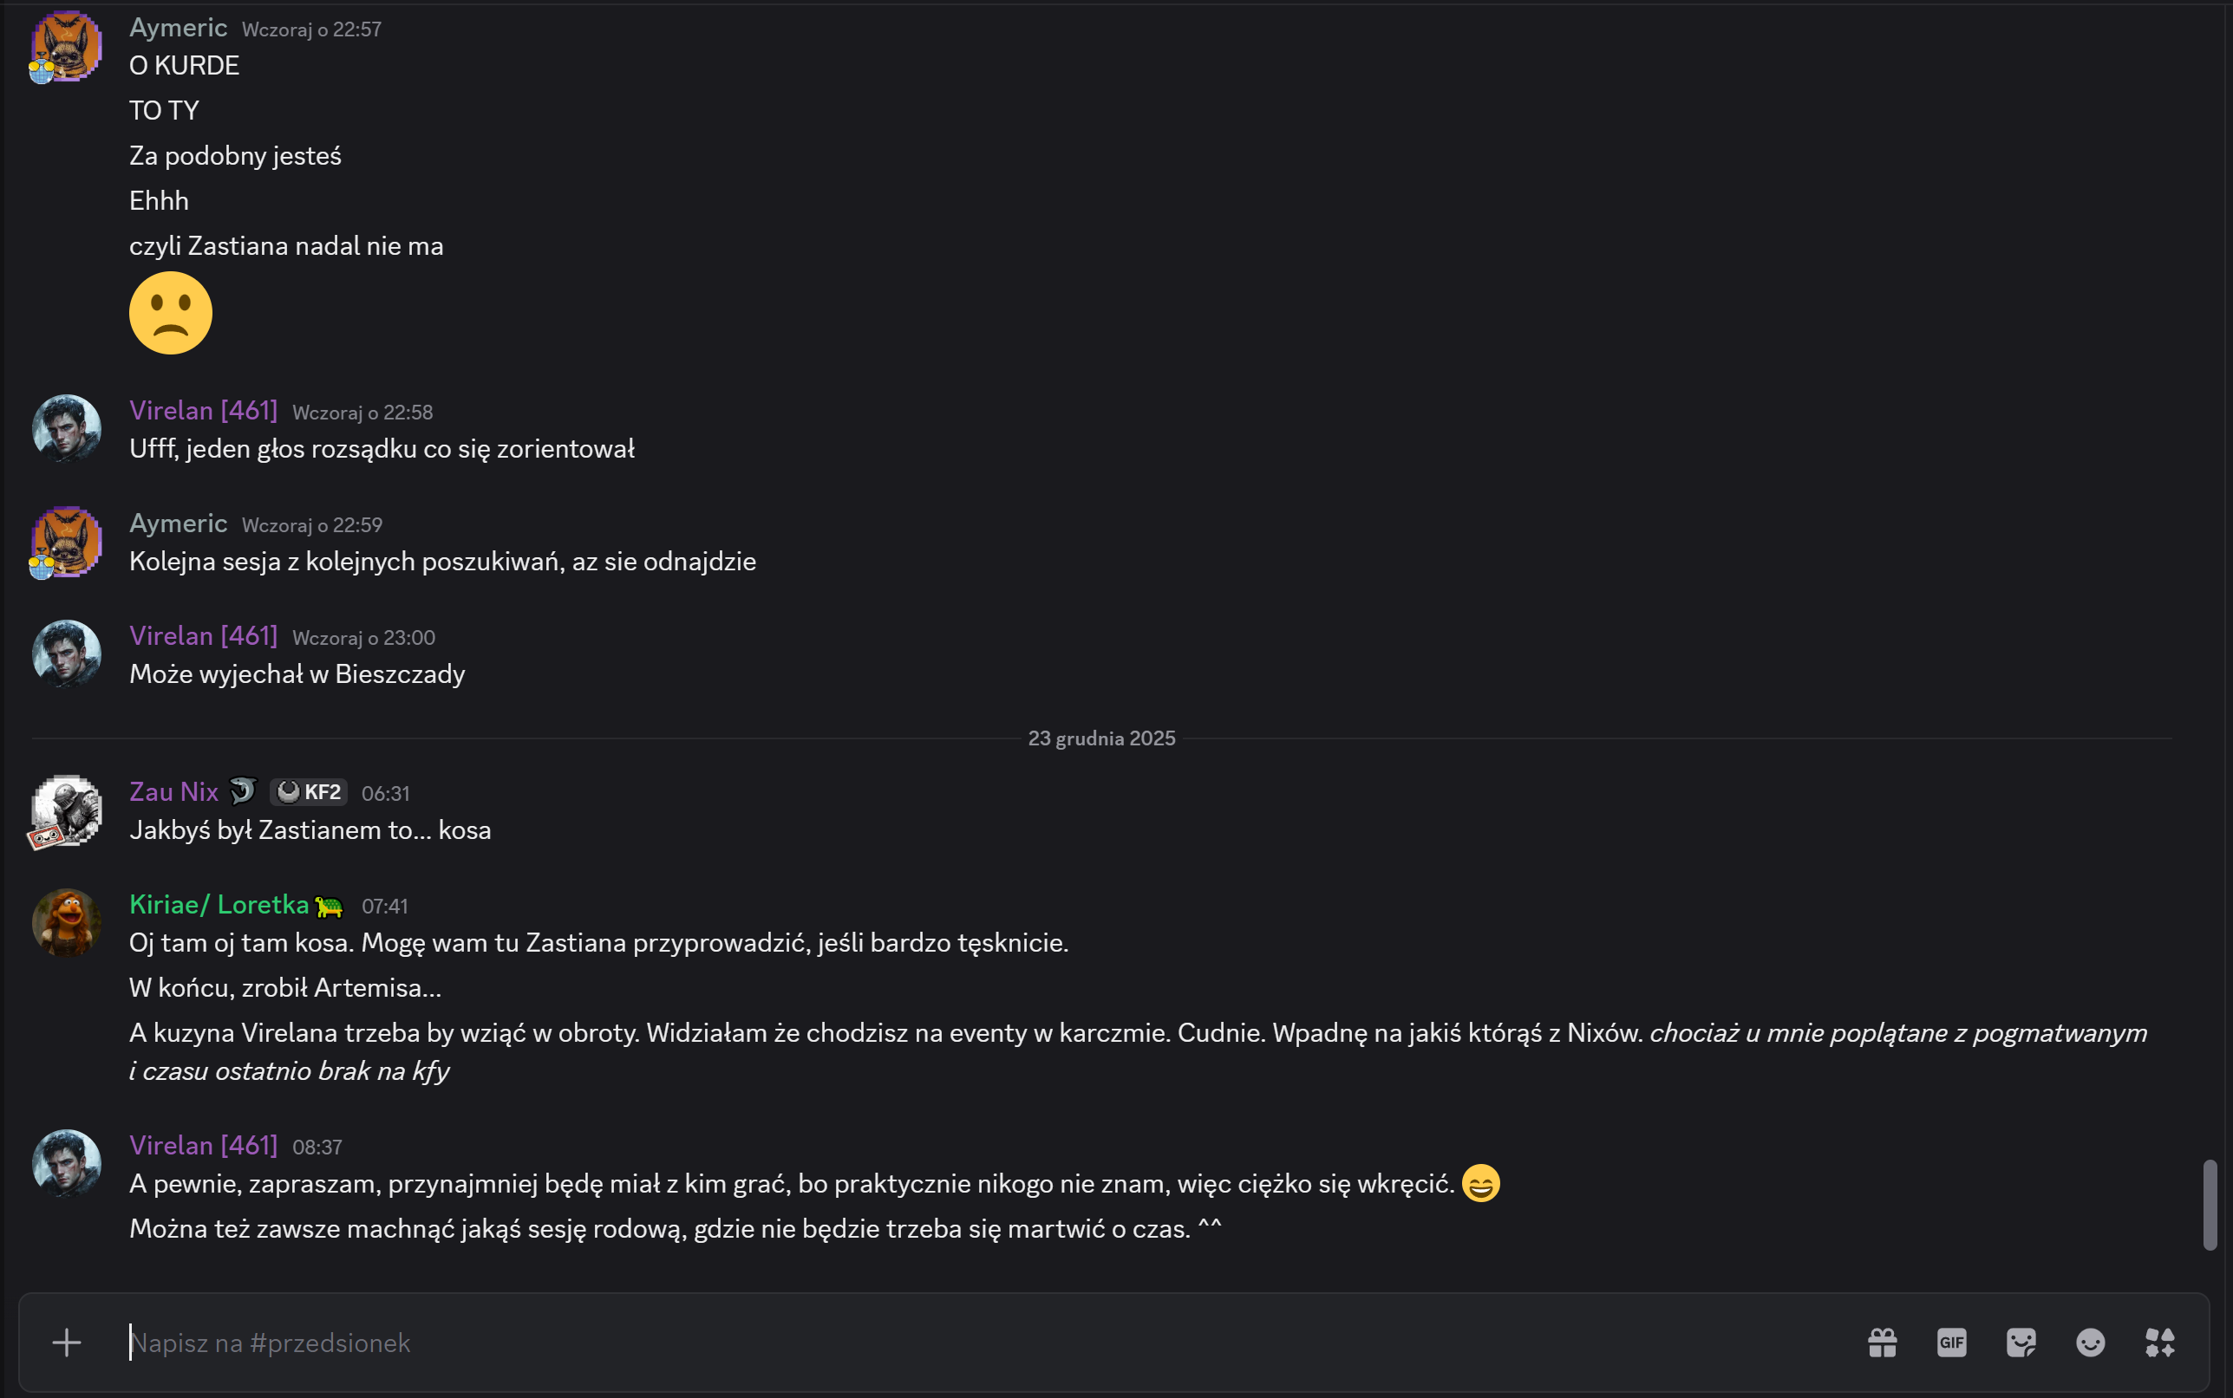2233x1398 pixels.
Task: Click Zau Nix's avatar
Action: click(x=66, y=811)
